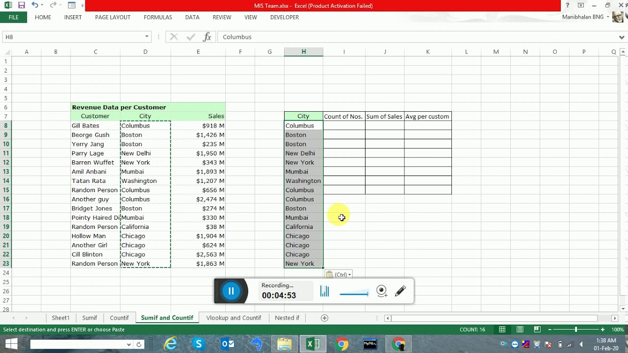Pause the screen recording
Image resolution: width=628 pixels, height=353 pixels.
231,291
